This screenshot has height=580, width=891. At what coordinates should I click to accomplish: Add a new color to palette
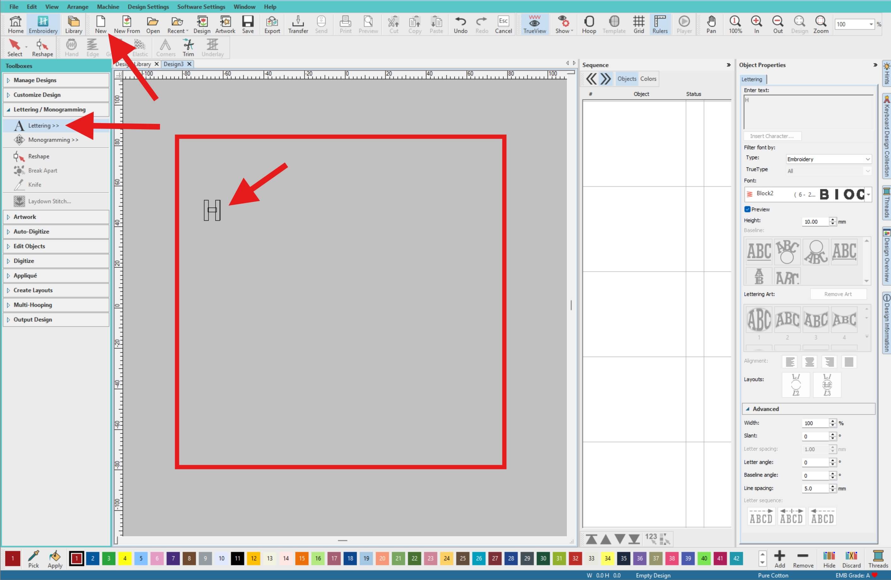(780, 559)
